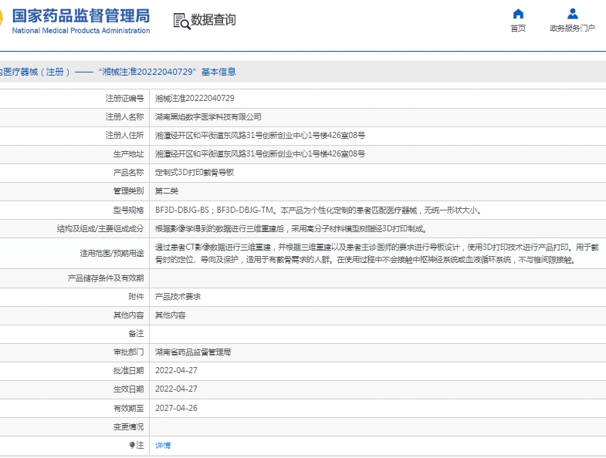This screenshot has height=458, width=606.
Task: Click the 数据查询 heading text
Action: [x=213, y=20]
